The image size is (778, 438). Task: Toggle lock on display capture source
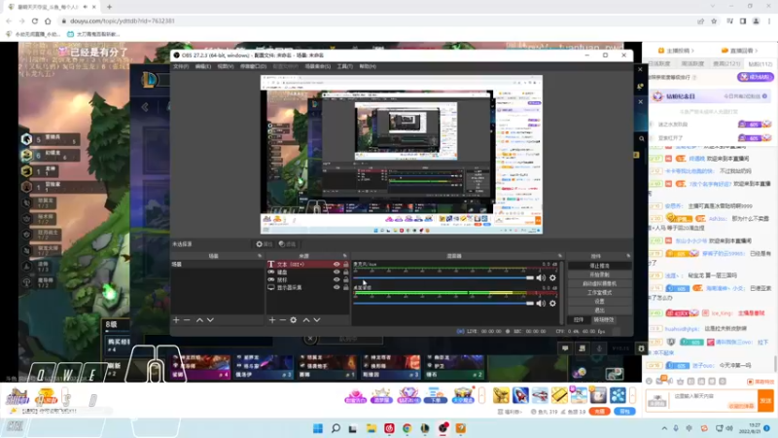click(346, 287)
